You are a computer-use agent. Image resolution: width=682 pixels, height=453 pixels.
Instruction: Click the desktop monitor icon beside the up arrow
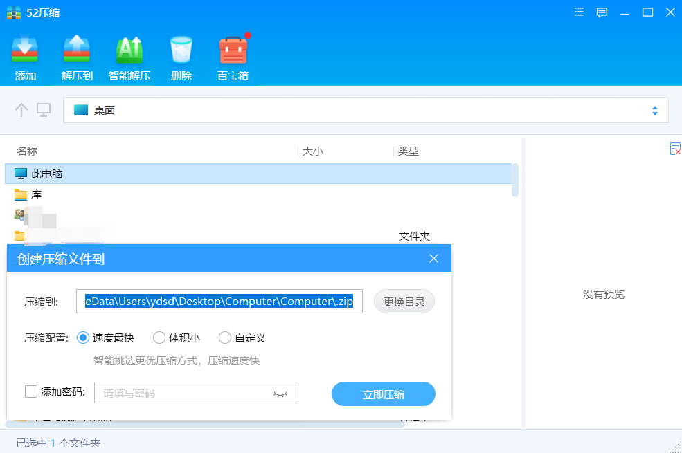pyautogui.click(x=43, y=110)
